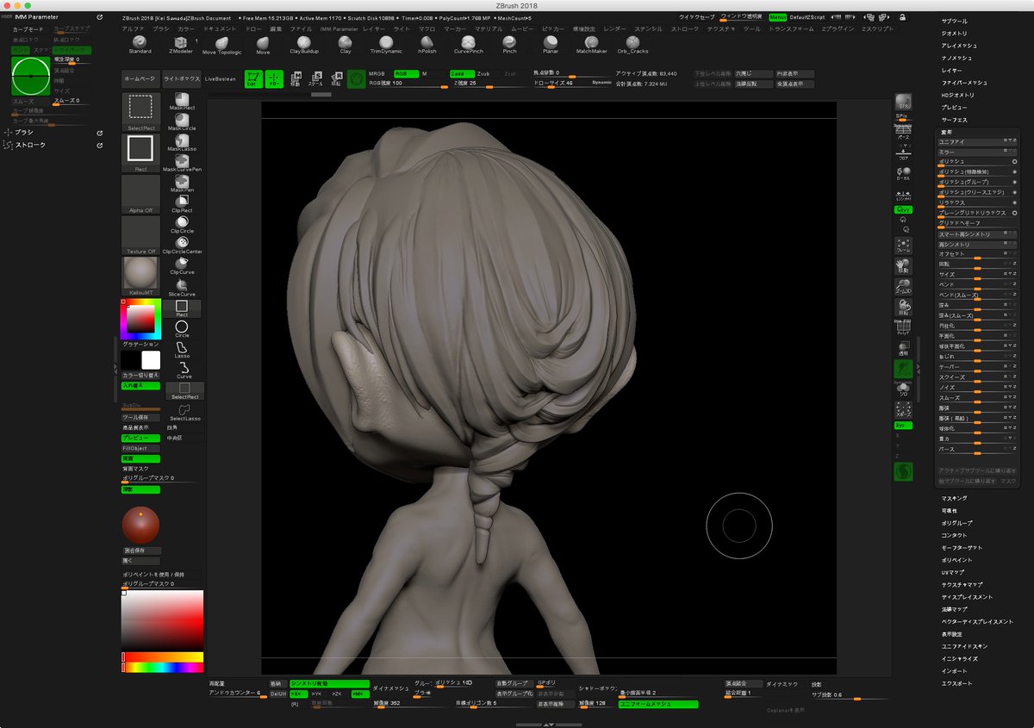Click the ノイズ deformation slider
Image resolution: width=1034 pixels, height=728 pixels.
(x=979, y=387)
